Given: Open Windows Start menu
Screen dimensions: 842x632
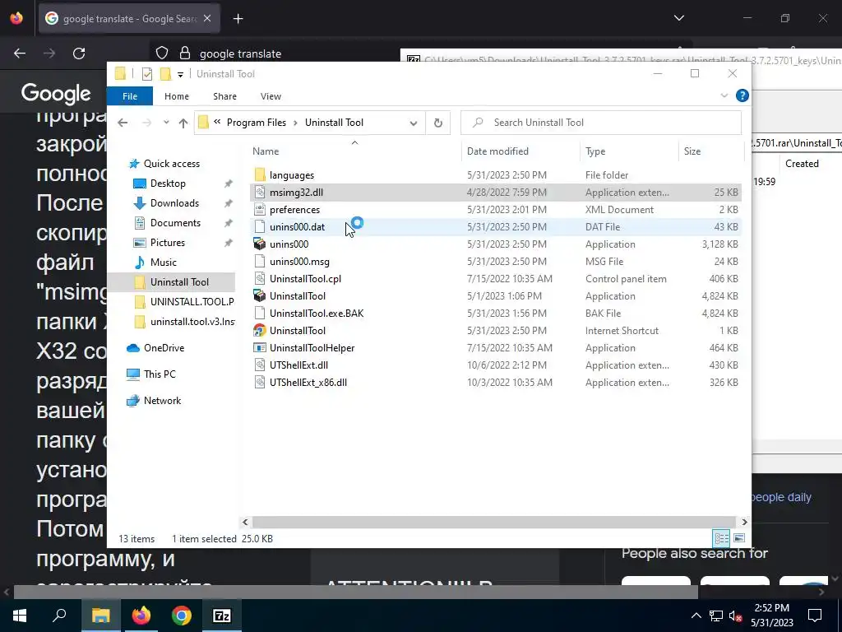Looking at the screenshot, I should pos(20,616).
